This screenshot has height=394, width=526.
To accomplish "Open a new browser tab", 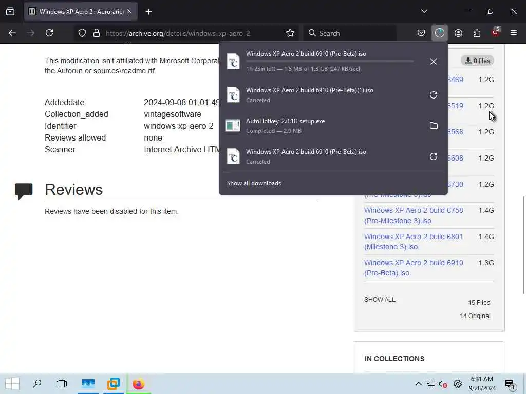I will coord(148,12).
